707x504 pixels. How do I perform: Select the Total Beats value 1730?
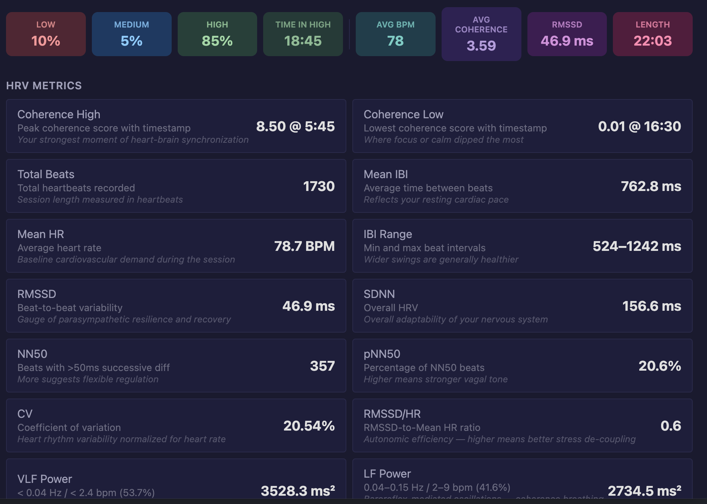click(x=319, y=186)
